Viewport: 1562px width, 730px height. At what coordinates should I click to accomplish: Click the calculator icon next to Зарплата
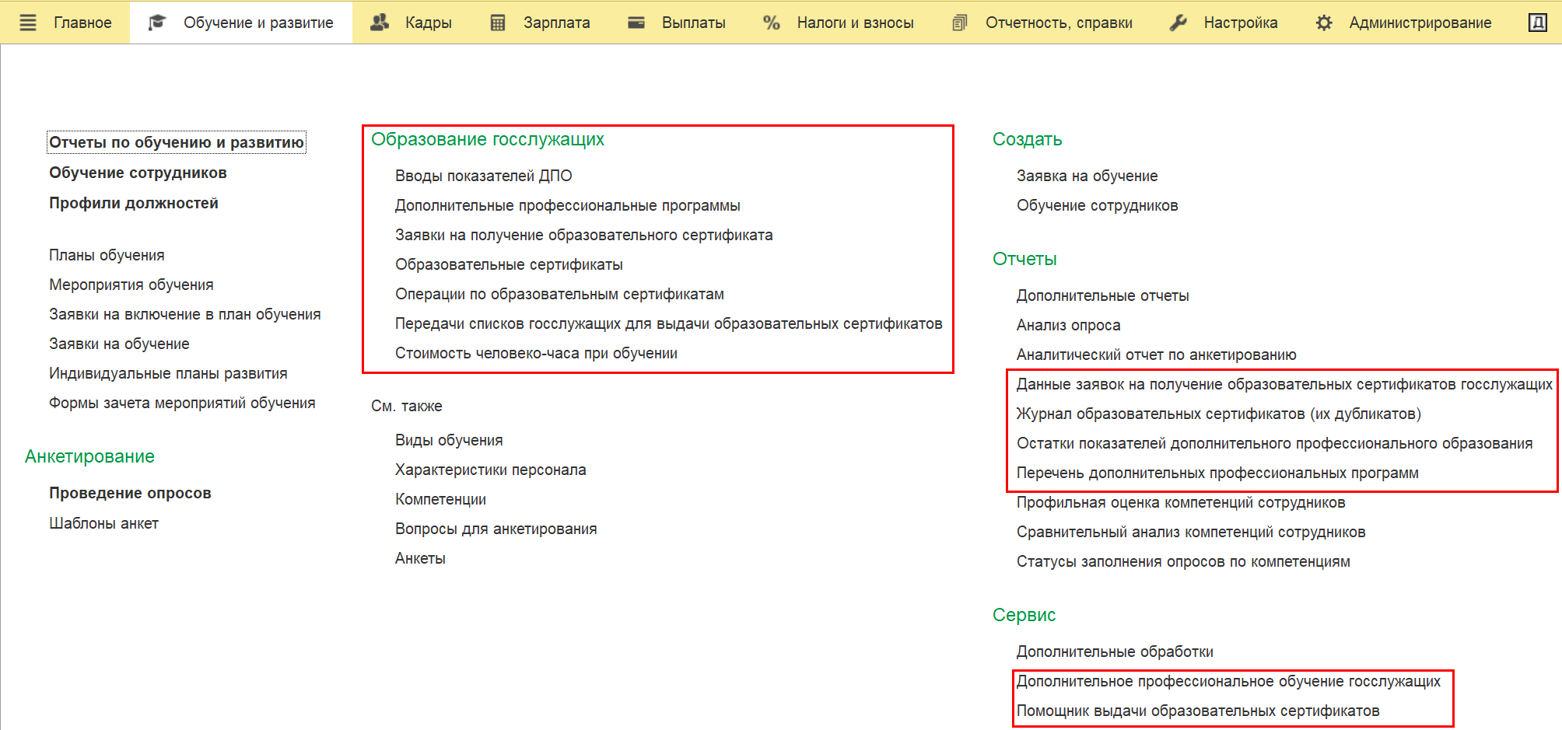498,23
